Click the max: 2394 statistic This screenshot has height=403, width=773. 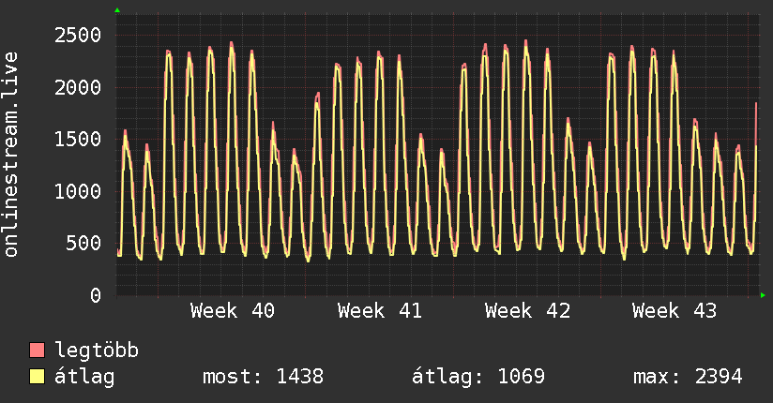pyautogui.click(x=688, y=377)
